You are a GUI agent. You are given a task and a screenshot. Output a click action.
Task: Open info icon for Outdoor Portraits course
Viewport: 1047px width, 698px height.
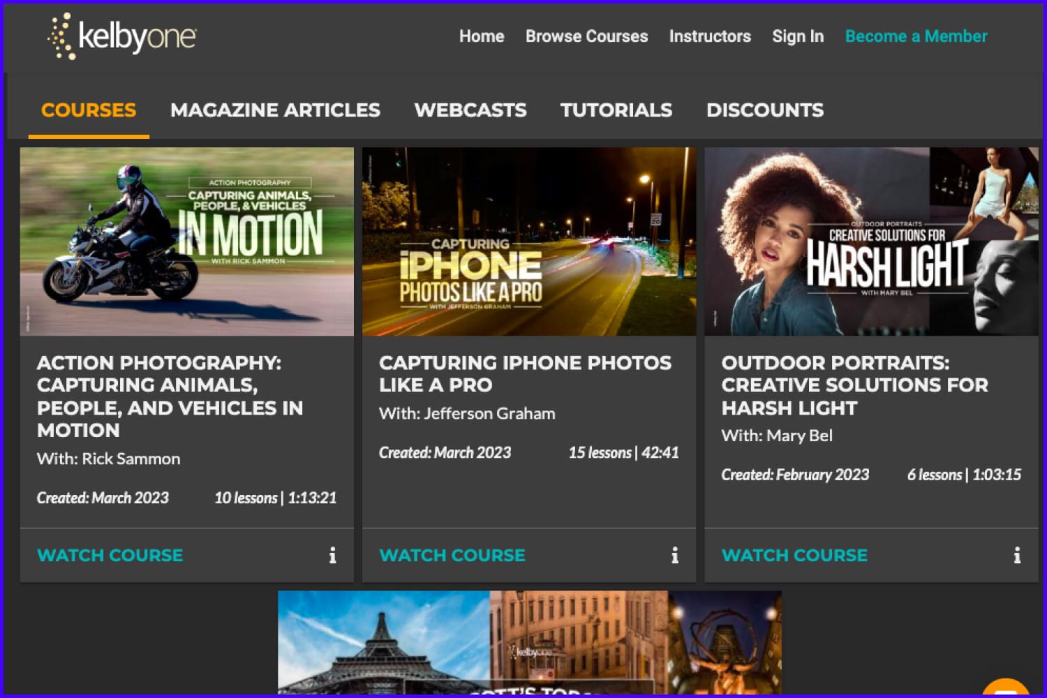click(1017, 556)
